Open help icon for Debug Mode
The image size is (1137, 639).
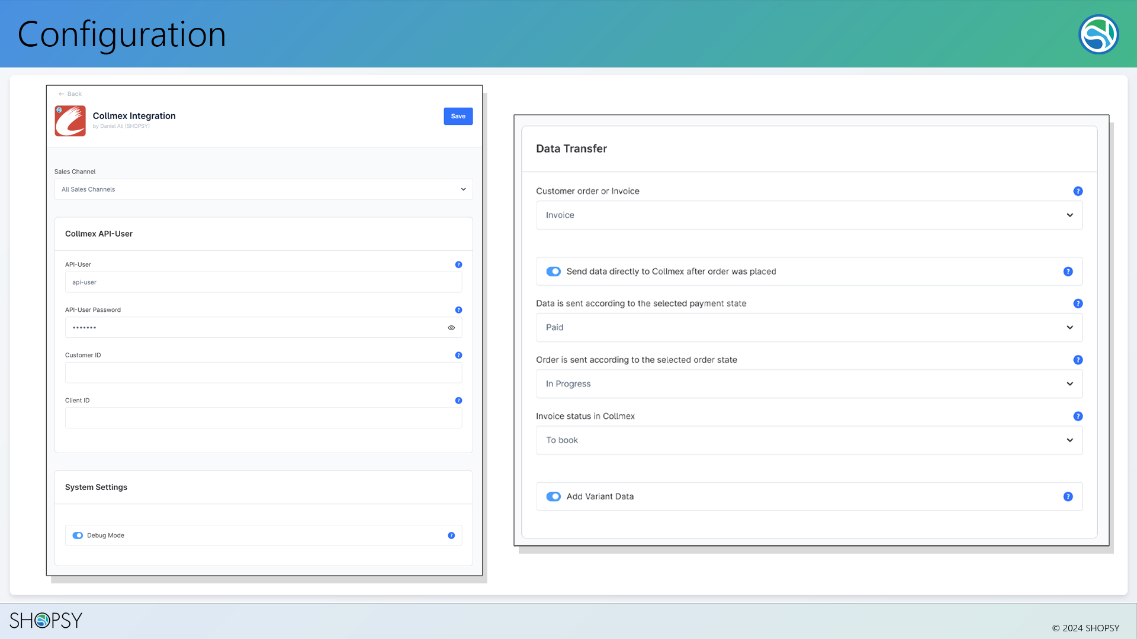[451, 535]
